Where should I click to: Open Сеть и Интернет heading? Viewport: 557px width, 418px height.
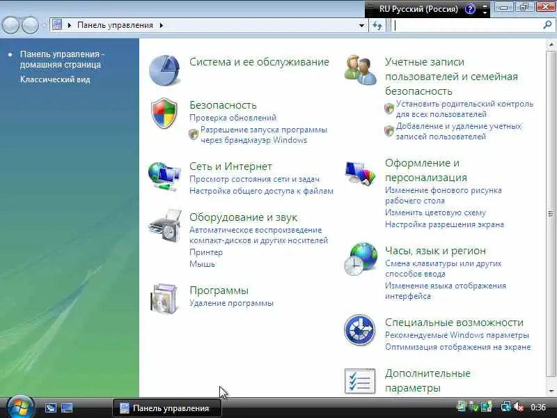pos(230,166)
